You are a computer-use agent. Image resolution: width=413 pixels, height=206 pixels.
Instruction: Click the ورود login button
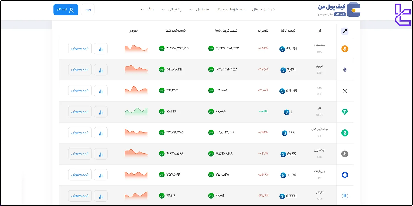pyautogui.click(x=88, y=10)
